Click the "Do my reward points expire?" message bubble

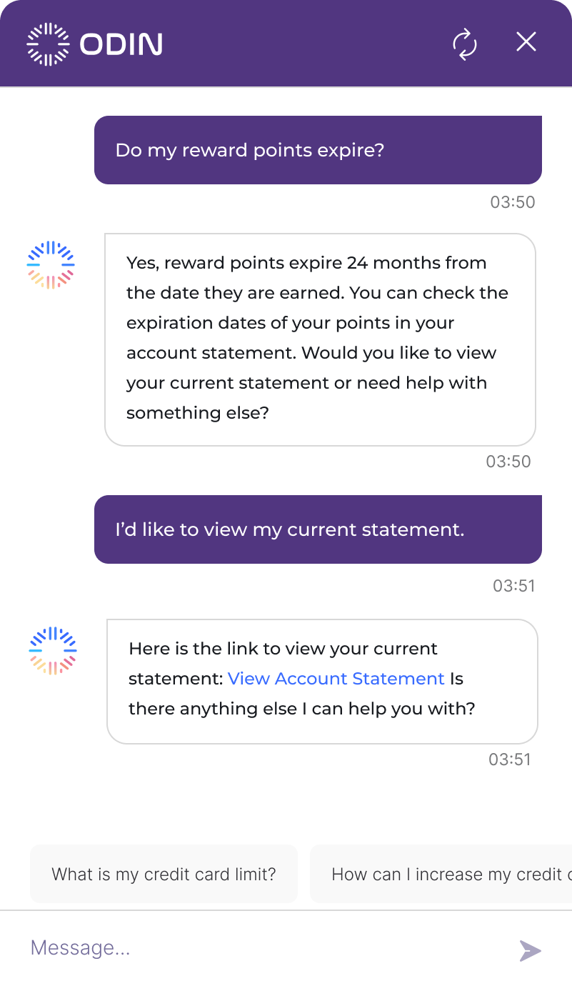click(318, 150)
